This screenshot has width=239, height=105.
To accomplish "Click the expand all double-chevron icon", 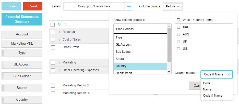I will click(x=59, y=24).
